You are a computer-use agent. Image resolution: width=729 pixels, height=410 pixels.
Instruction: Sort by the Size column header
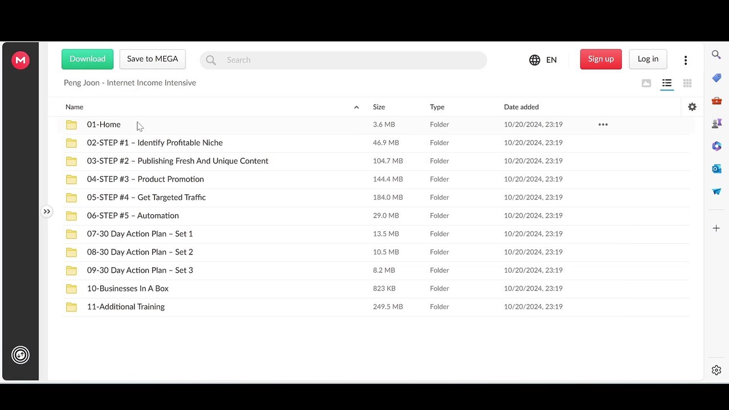[x=379, y=107]
